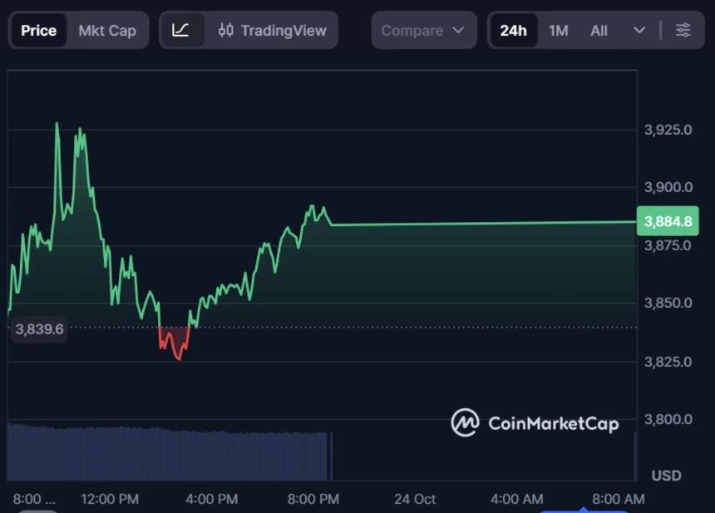715x513 pixels.
Task: Enable the All time range view
Action: pyautogui.click(x=599, y=30)
